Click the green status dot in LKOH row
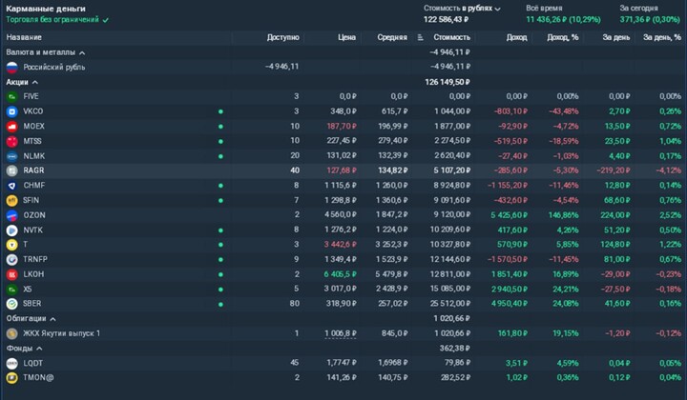Image resolution: width=687 pixels, height=400 pixels. pos(220,274)
